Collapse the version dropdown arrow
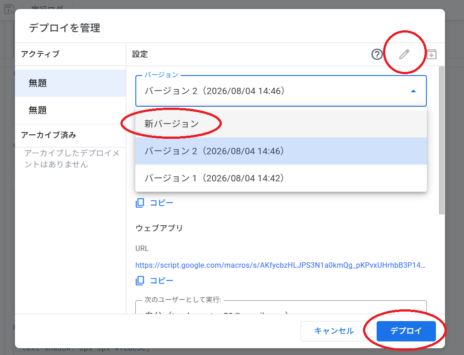The image size is (464, 355). [x=413, y=91]
